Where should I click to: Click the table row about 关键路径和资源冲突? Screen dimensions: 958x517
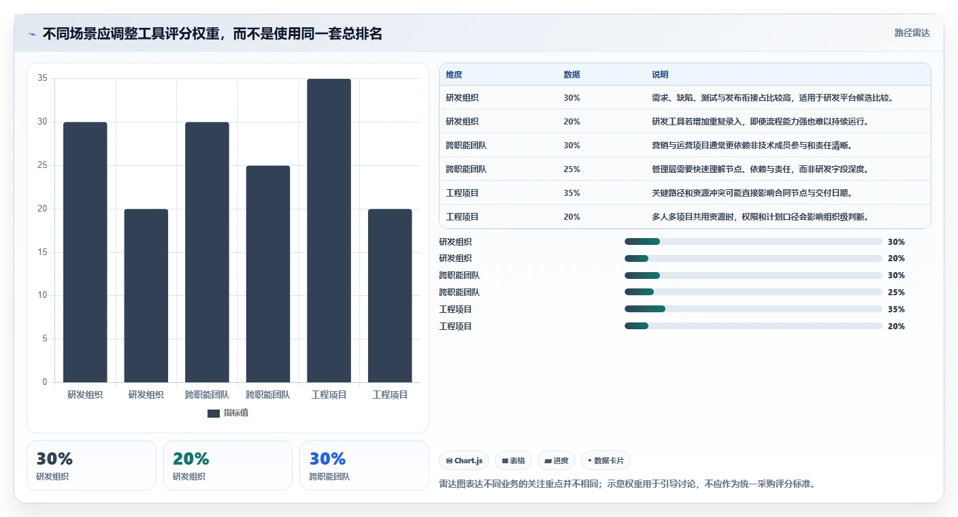click(x=685, y=193)
